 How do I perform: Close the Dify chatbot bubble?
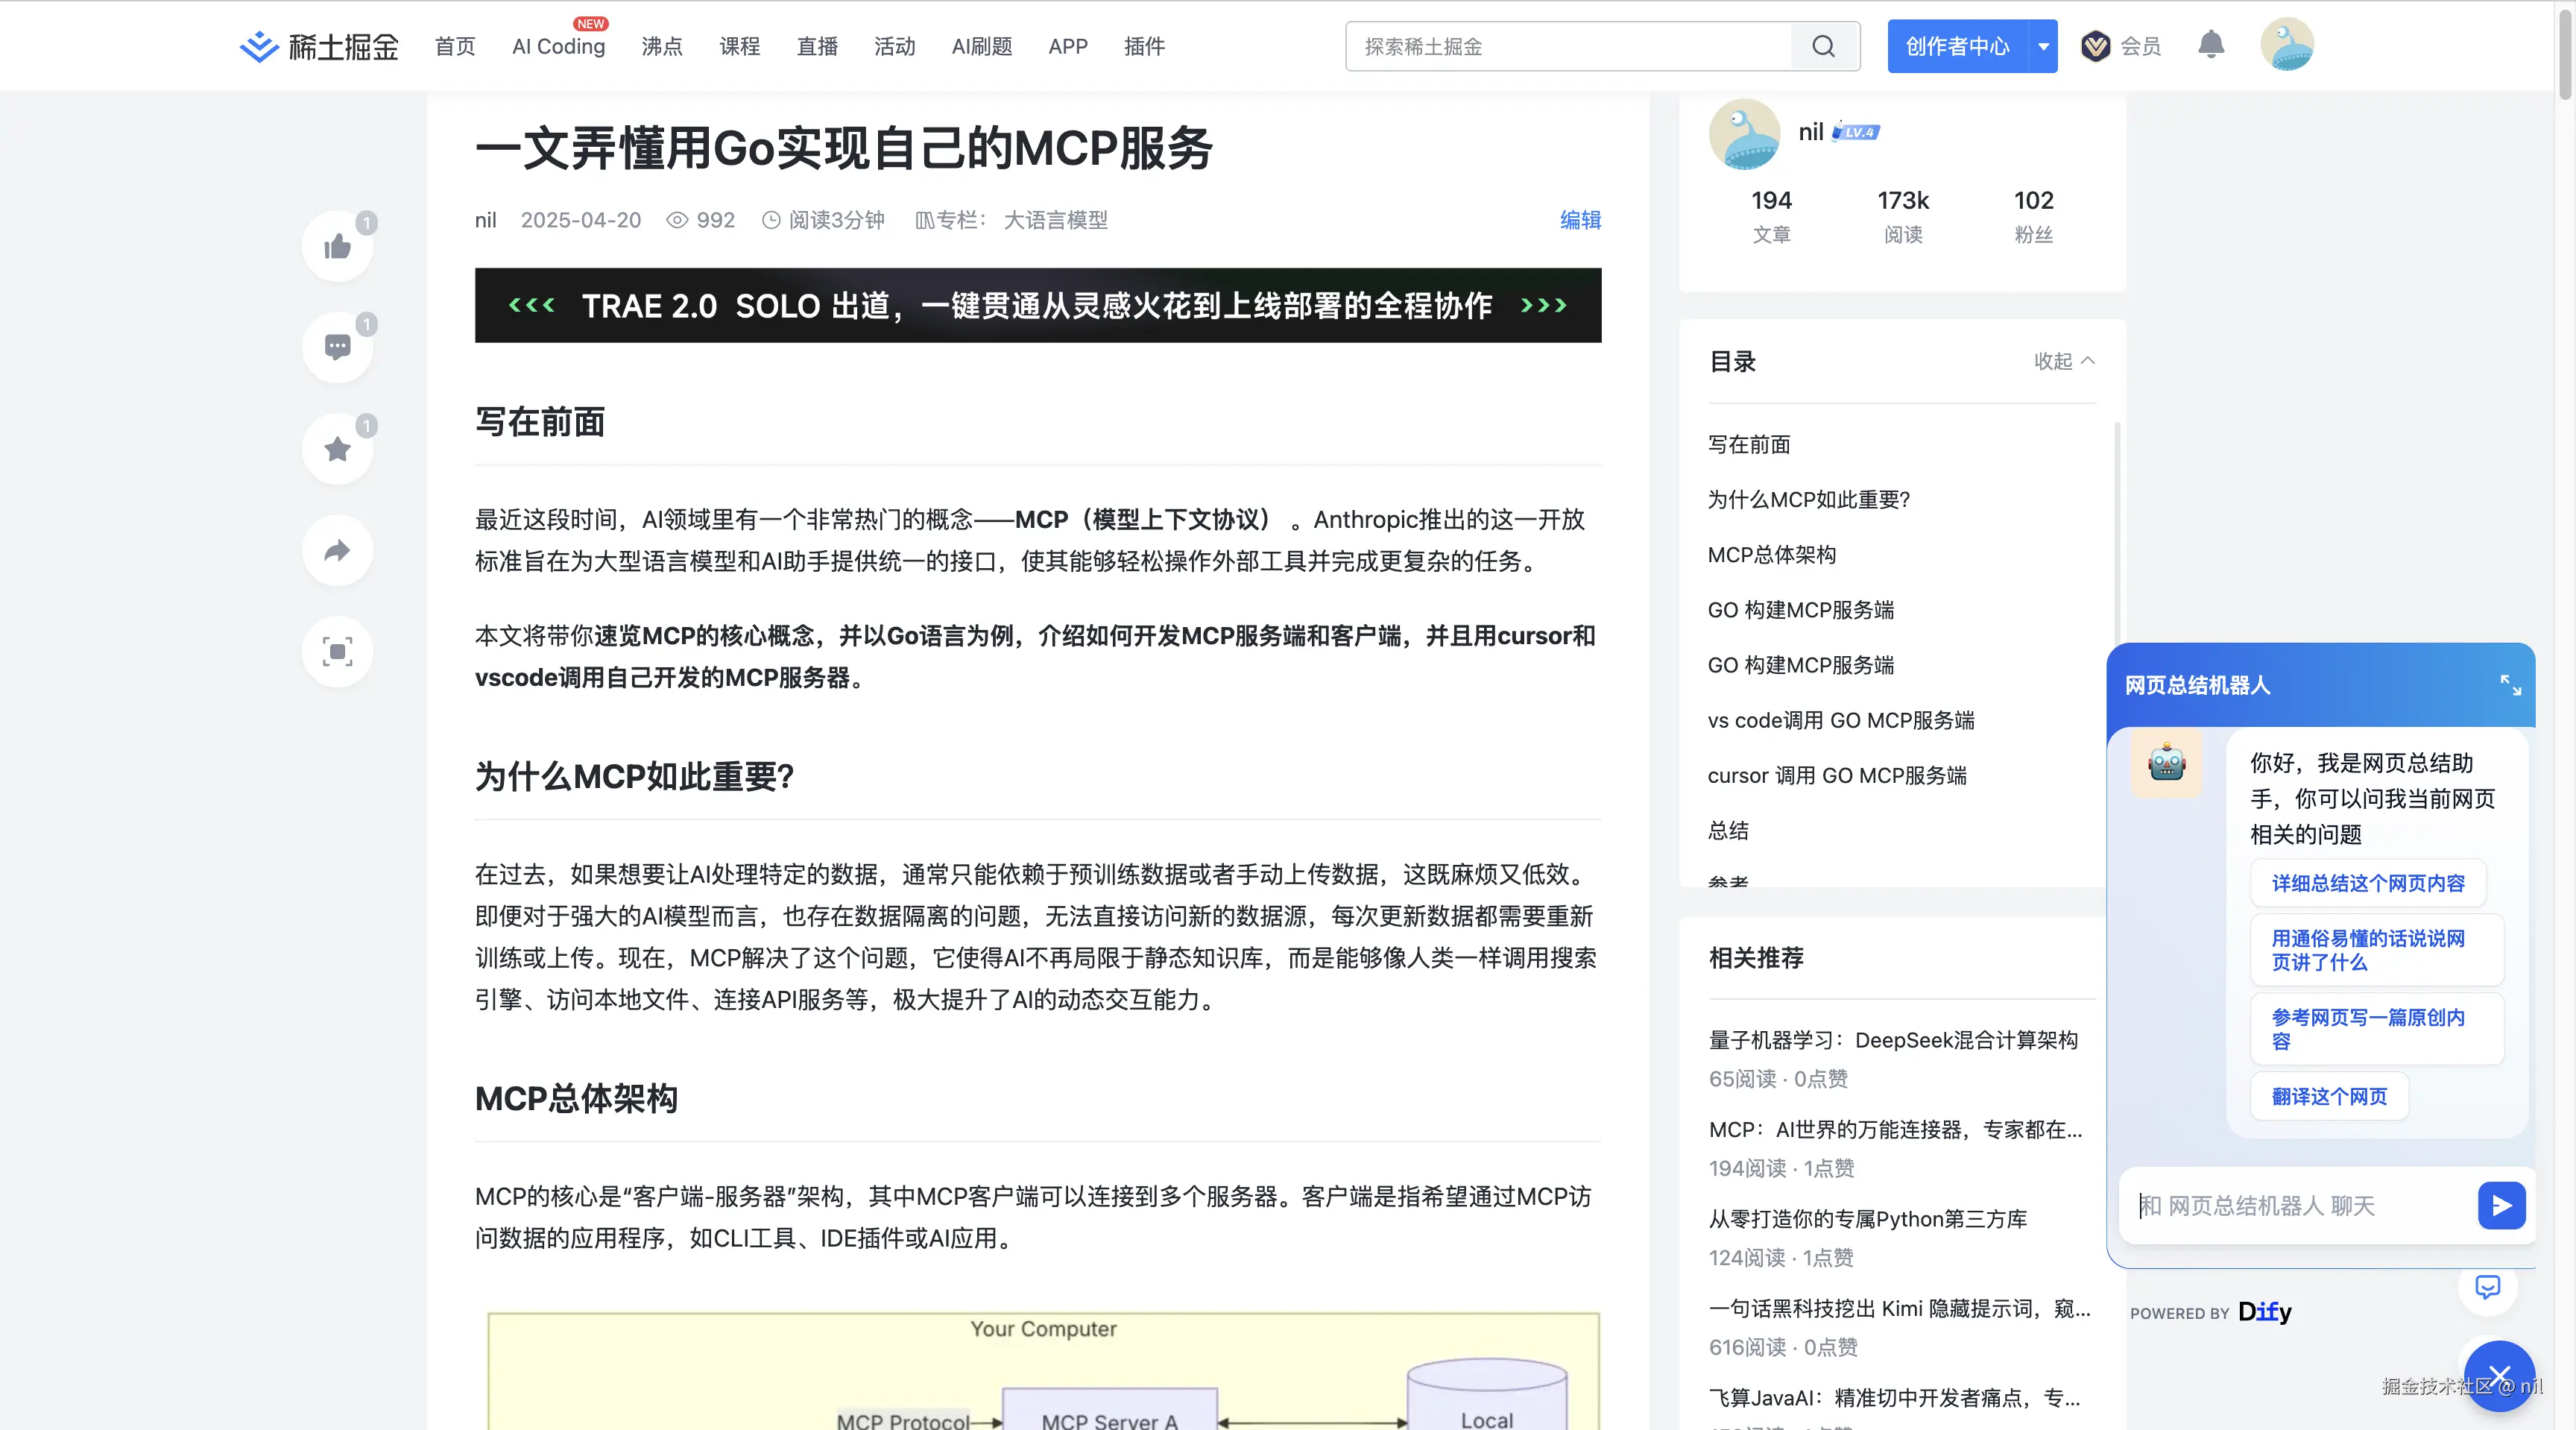[2499, 1376]
